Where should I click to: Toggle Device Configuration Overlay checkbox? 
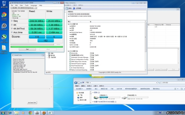pos(70,60)
